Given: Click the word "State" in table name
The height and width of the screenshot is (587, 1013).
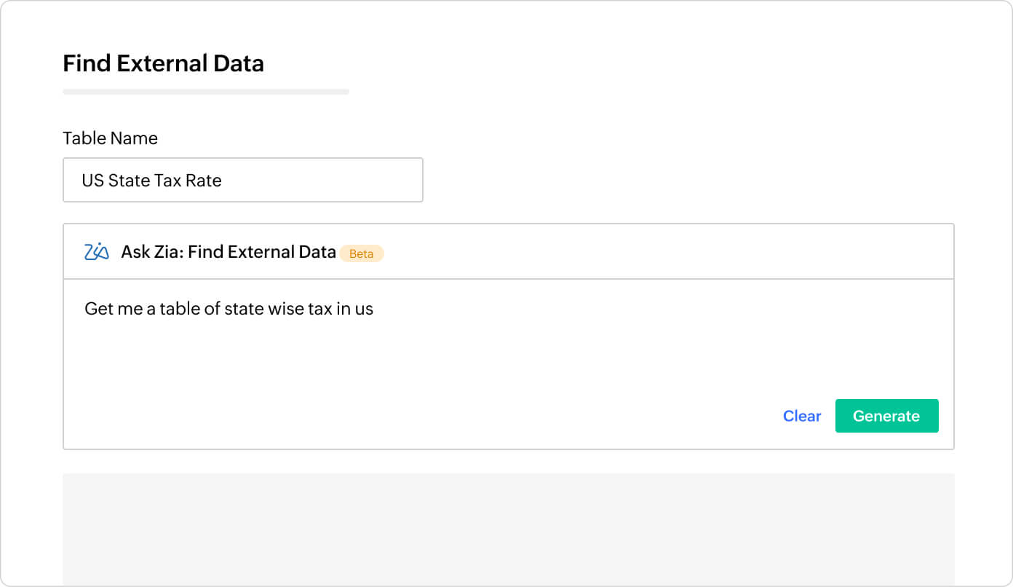Looking at the screenshot, I should pyautogui.click(x=127, y=180).
